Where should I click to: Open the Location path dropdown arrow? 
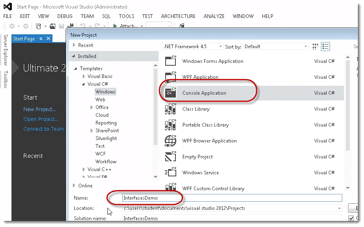(339, 208)
